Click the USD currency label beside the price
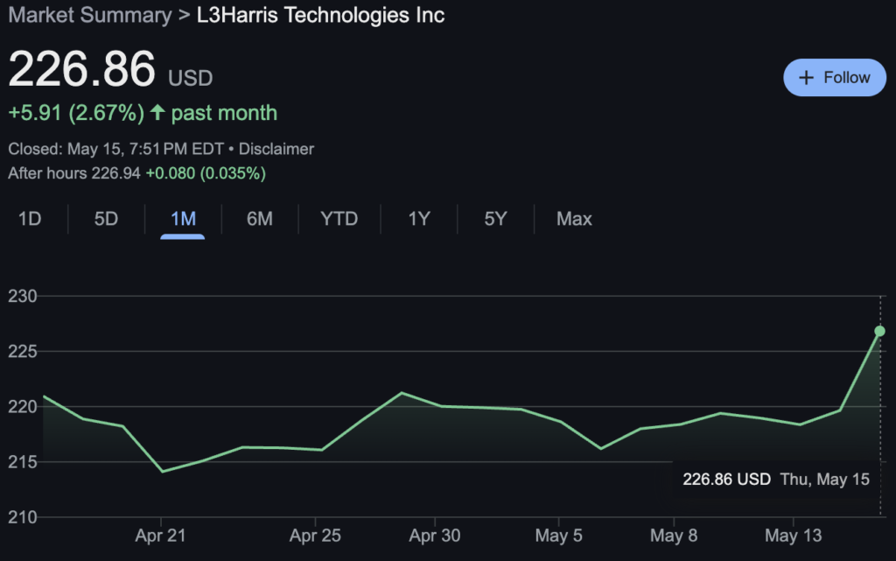896x561 pixels. pos(190,78)
